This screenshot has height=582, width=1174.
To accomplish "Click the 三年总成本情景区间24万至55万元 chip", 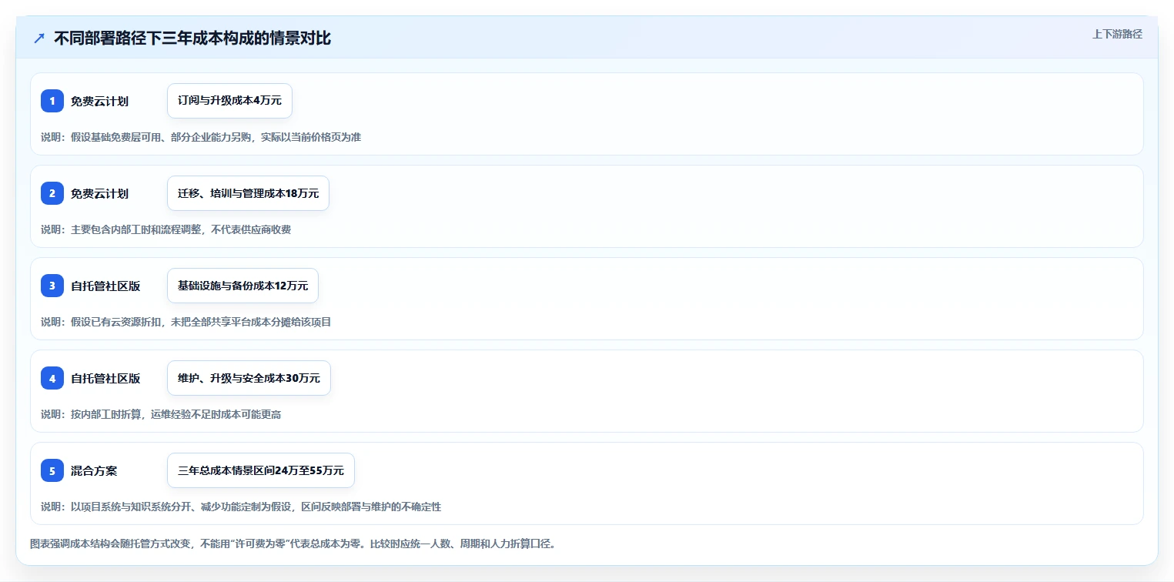I will click(261, 470).
